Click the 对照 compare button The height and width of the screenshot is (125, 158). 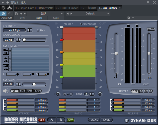coord(22,18)
